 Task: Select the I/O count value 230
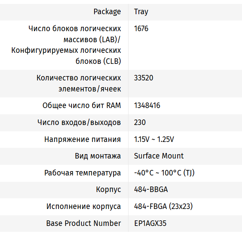point(140,122)
